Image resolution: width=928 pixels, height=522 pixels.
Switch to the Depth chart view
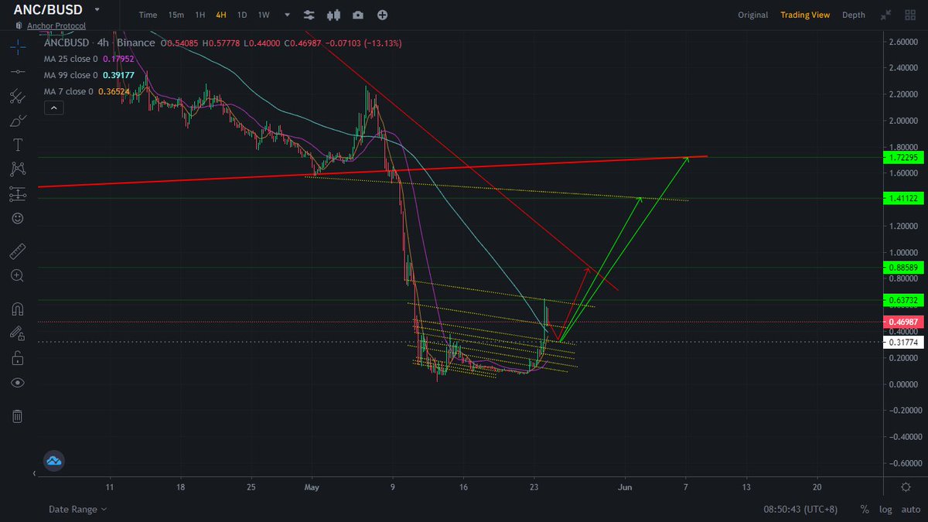pos(854,15)
